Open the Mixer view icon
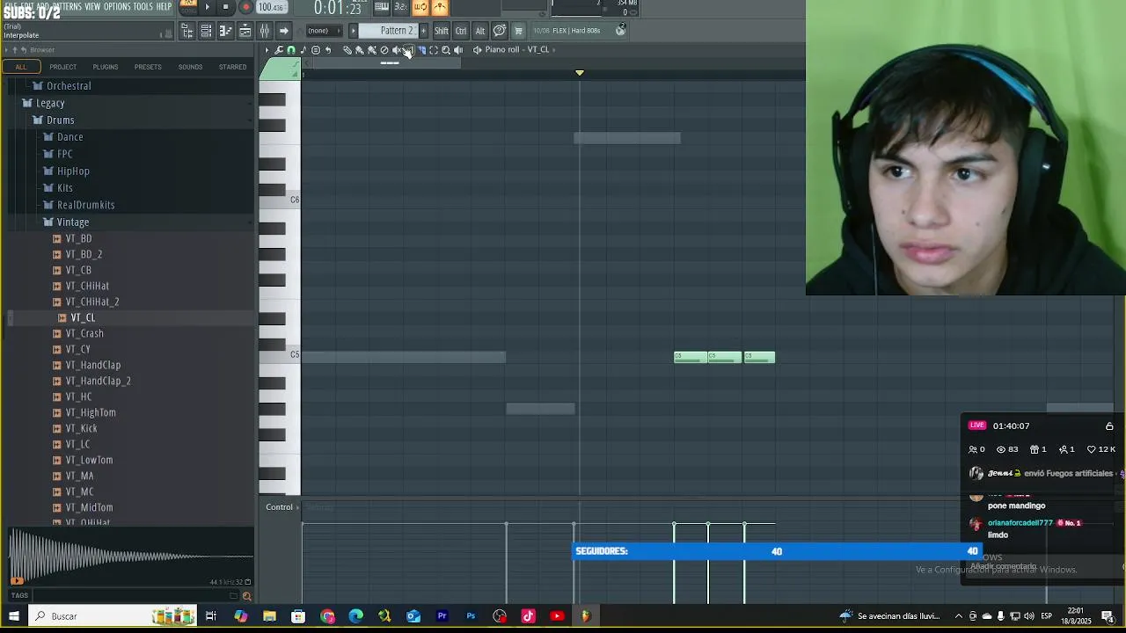The image size is (1126, 633). pos(264,31)
